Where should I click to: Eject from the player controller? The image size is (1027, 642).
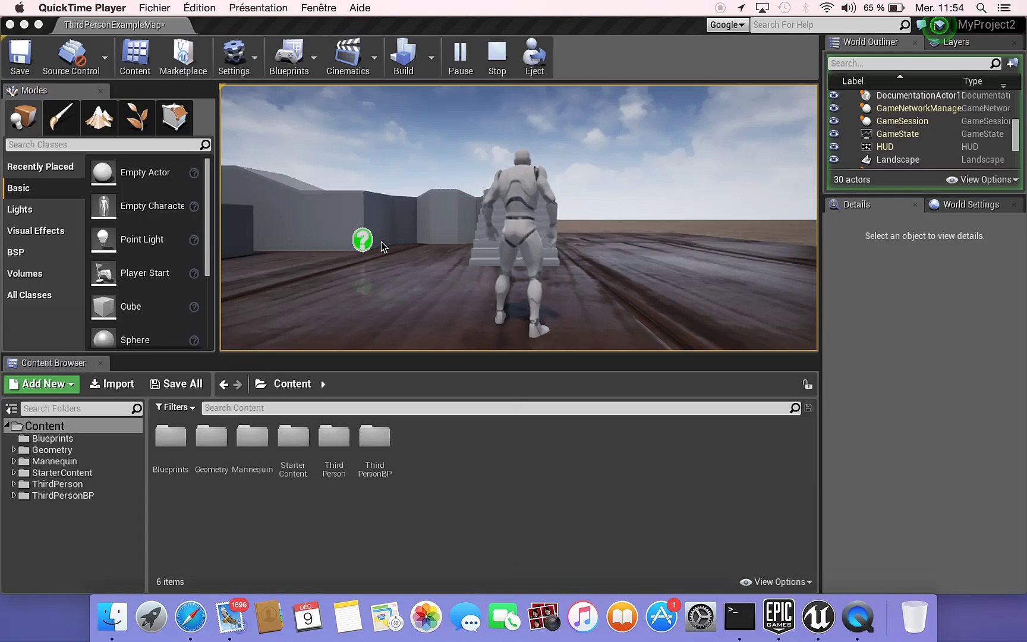[534, 57]
